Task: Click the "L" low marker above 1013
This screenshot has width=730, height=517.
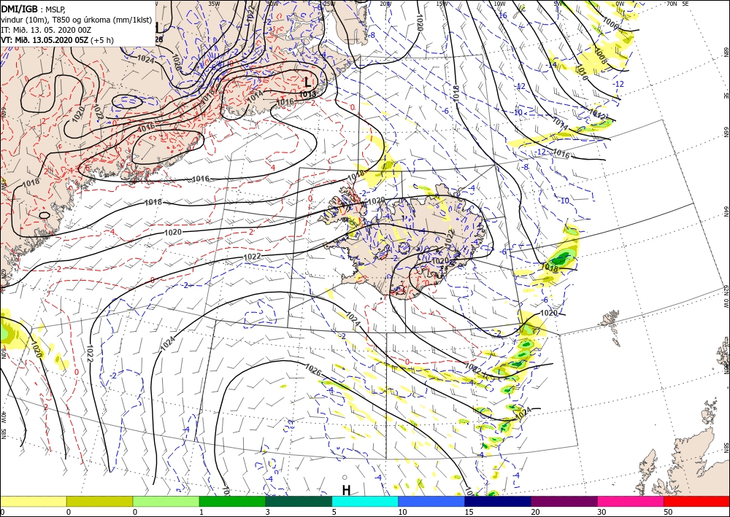Action: click(307, 82)
